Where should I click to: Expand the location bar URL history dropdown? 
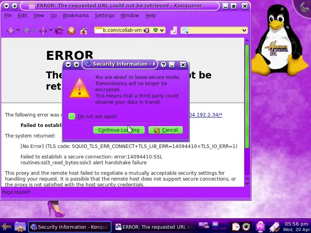point(162,30)
